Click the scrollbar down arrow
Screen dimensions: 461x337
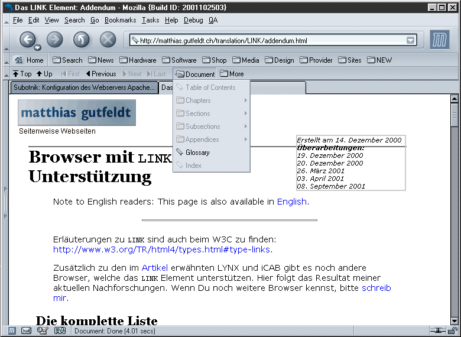454,321
